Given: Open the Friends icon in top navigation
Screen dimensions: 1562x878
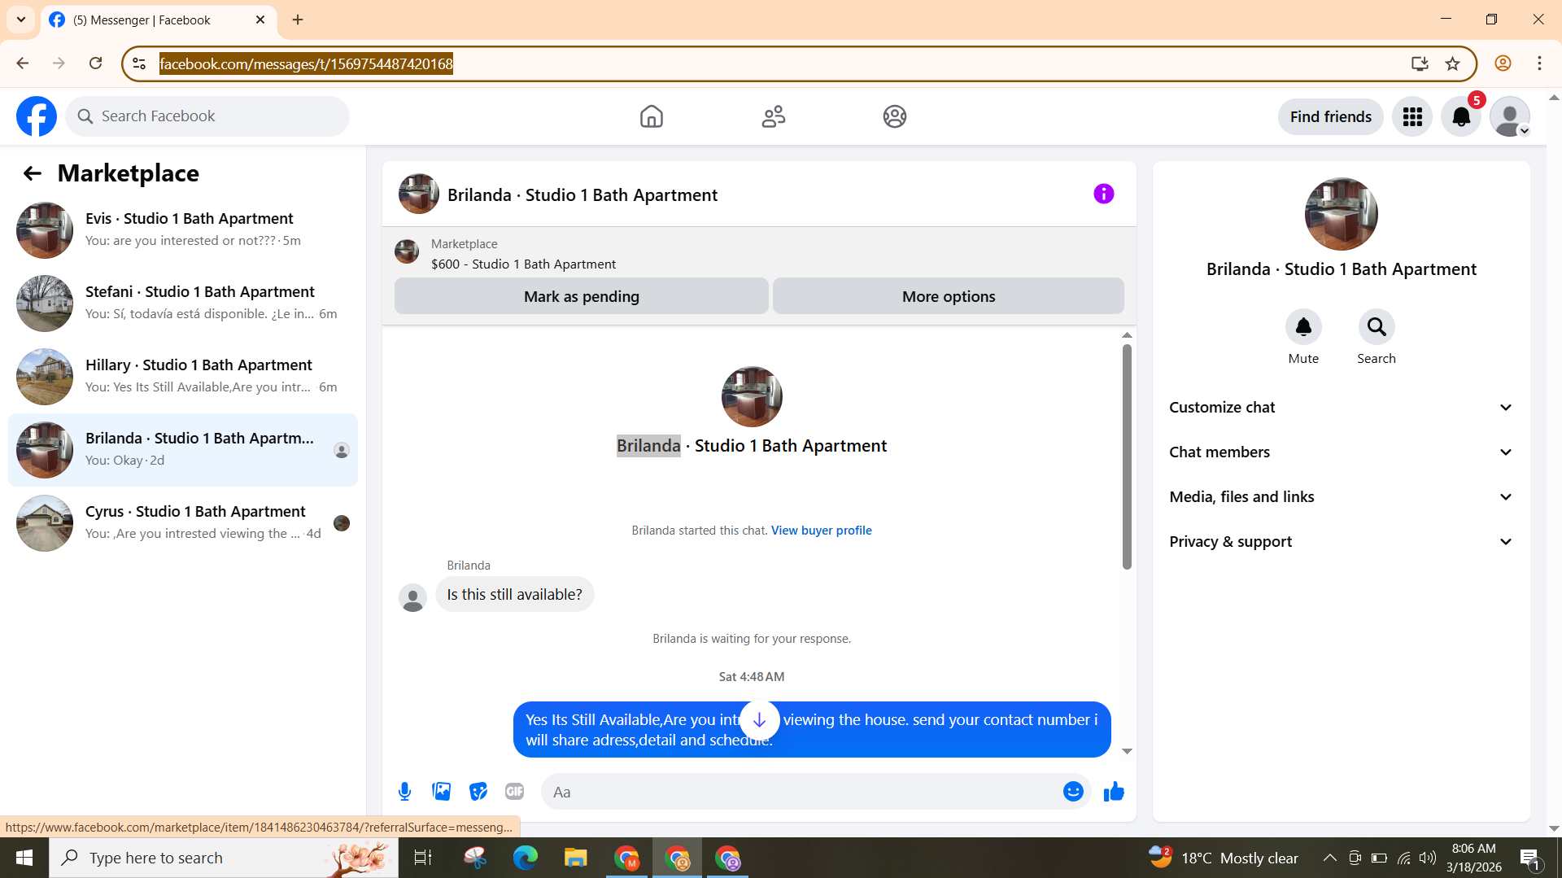Looking at the screenshot, I should (x=773, y=116).
